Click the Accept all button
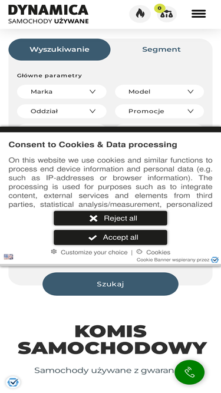This screenshot has width=221, height=393. point(110,237)
